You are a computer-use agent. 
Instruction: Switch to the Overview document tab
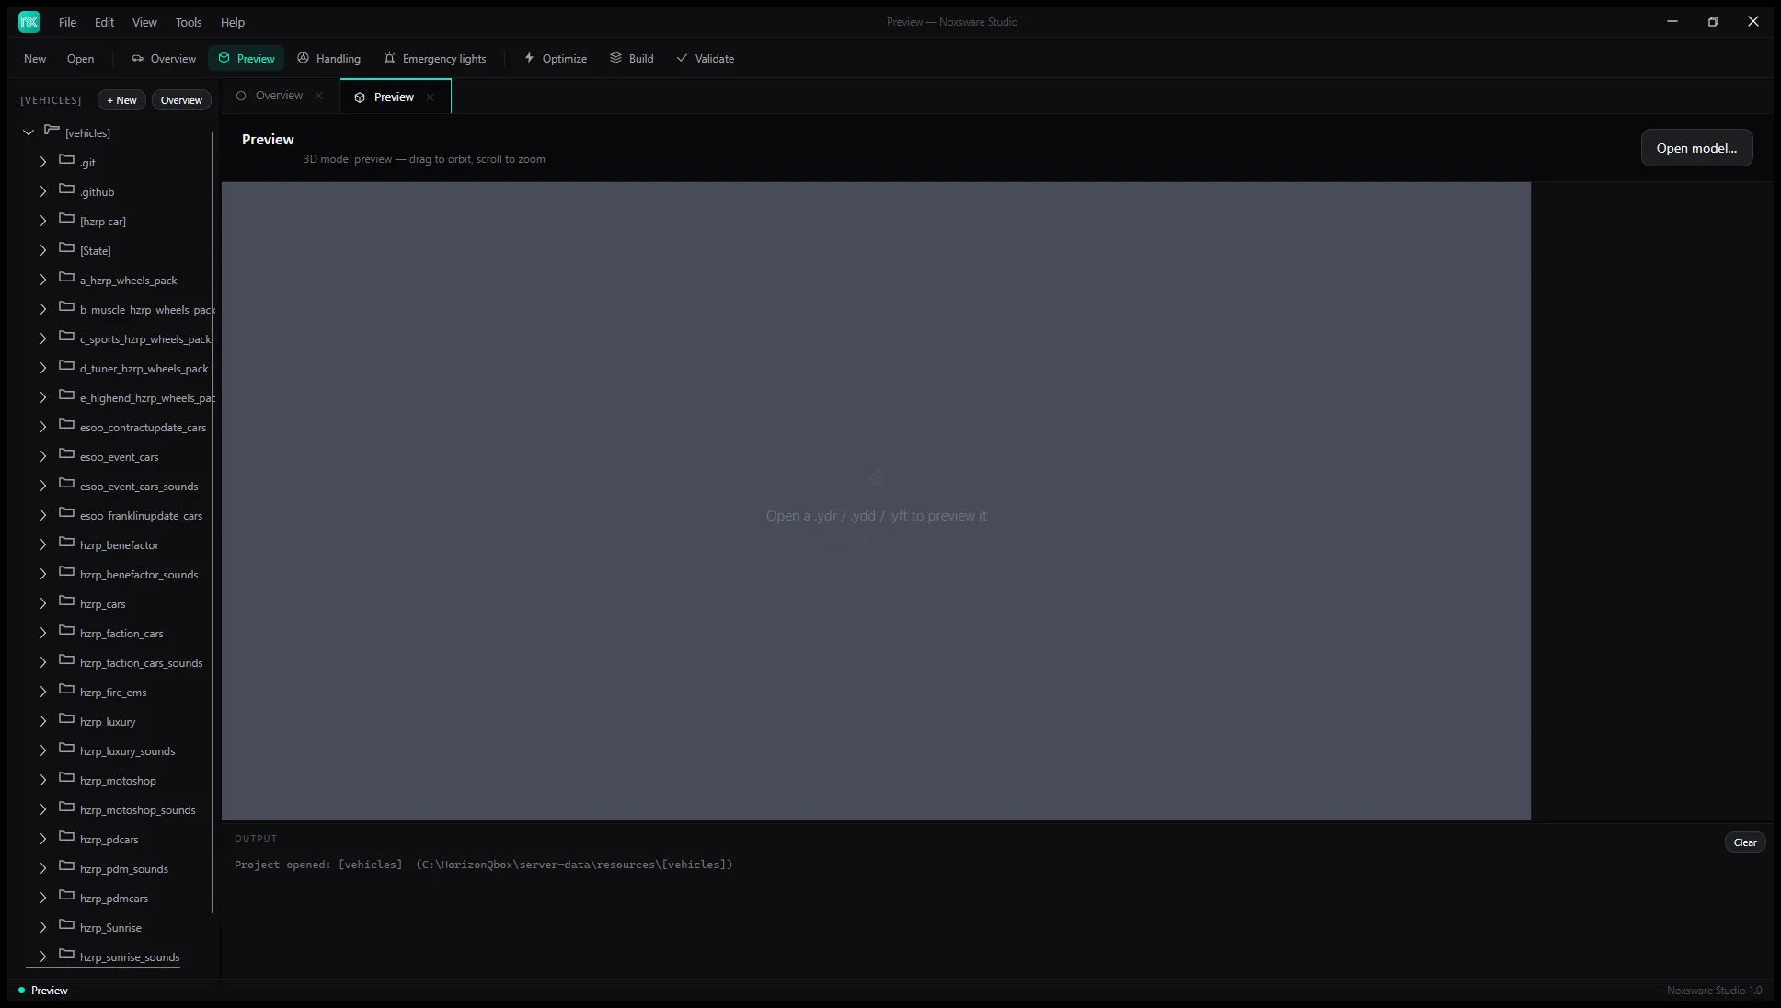tap(279, 96)
